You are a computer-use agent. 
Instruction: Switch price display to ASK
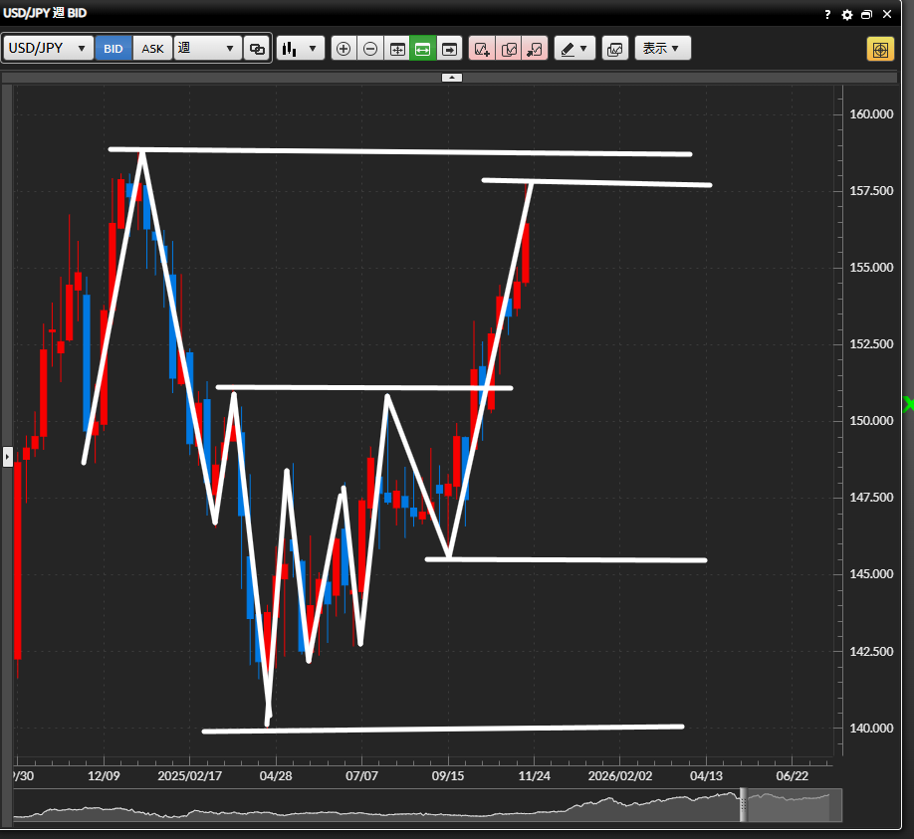[152, 49]
